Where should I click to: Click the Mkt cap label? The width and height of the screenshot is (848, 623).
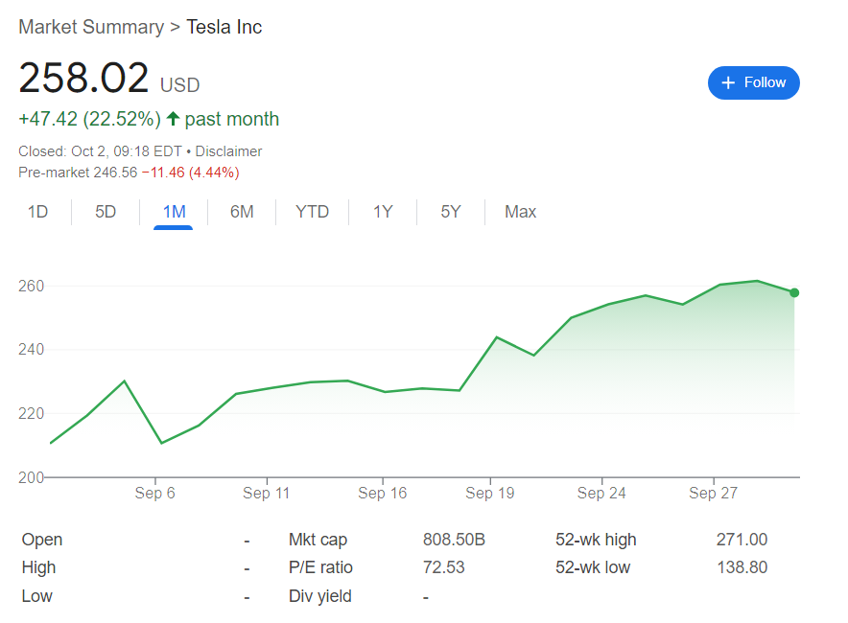pyautogui.click(x=318, y=540)
